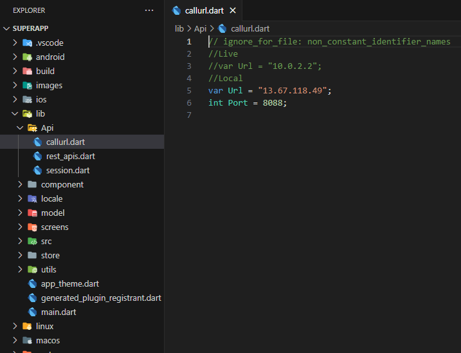Open Explorer more actions ellipsis menu

pyautogui.click(x=149, y=11)
